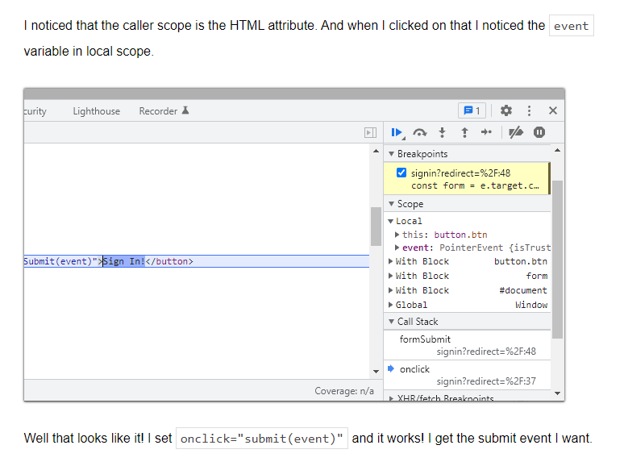This screenshot has height=466, width=624.
Task: Step out of current function
Action: pyautogui.click(x=464, y=132)
